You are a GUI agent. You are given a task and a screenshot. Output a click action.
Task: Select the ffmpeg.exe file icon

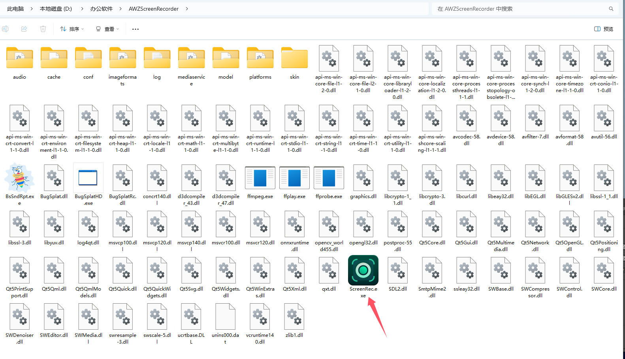pyautogui.click(x=260, y=178)
